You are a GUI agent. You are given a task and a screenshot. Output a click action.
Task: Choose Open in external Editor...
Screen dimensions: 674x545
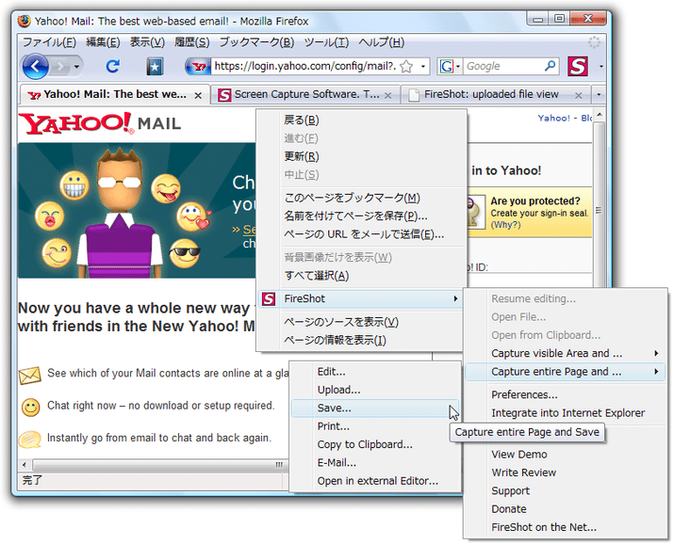[x=375, y=481]
